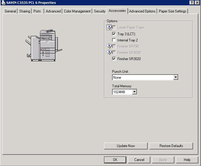Confirm with the OK button
This screenshot has width=201, height=166.
tap(115, 160)
